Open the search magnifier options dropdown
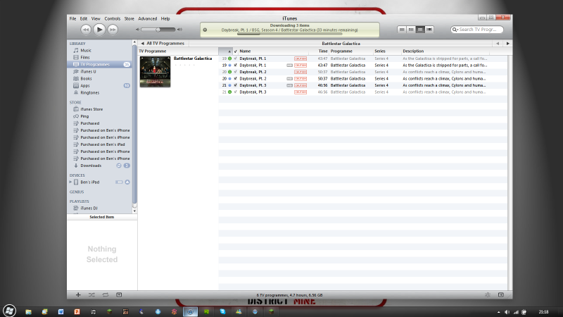The width and height of the screenshot is (563, 317). [455, 30]
